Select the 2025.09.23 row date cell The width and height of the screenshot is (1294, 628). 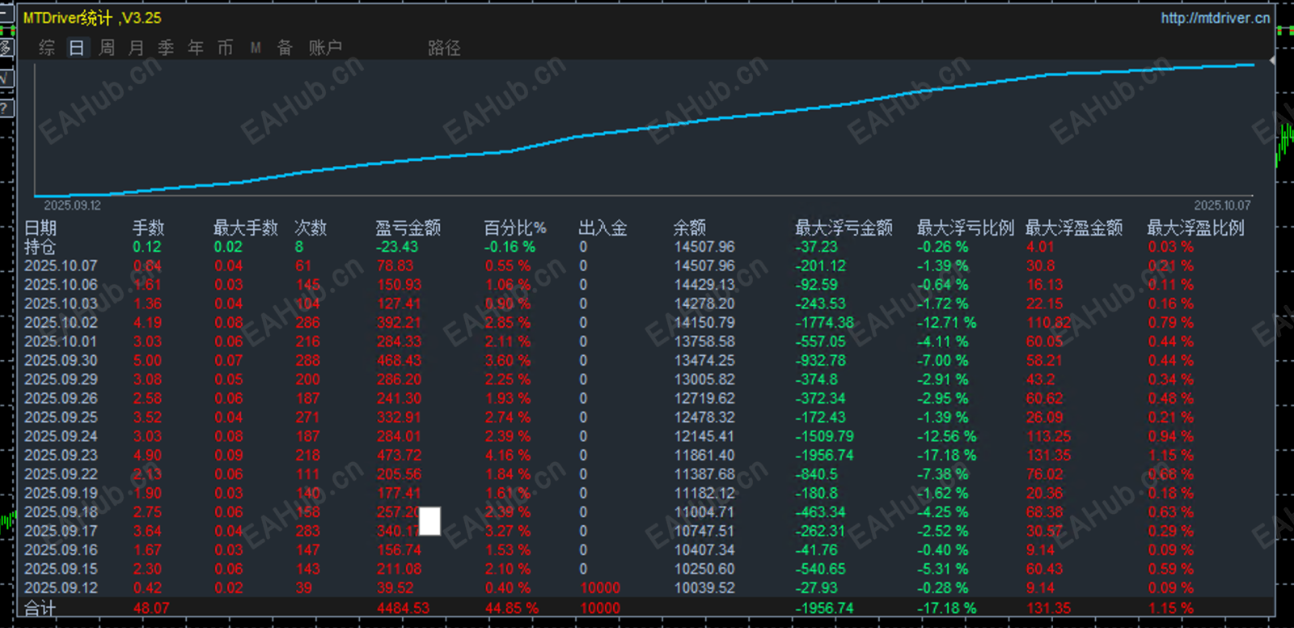[61, 456]
